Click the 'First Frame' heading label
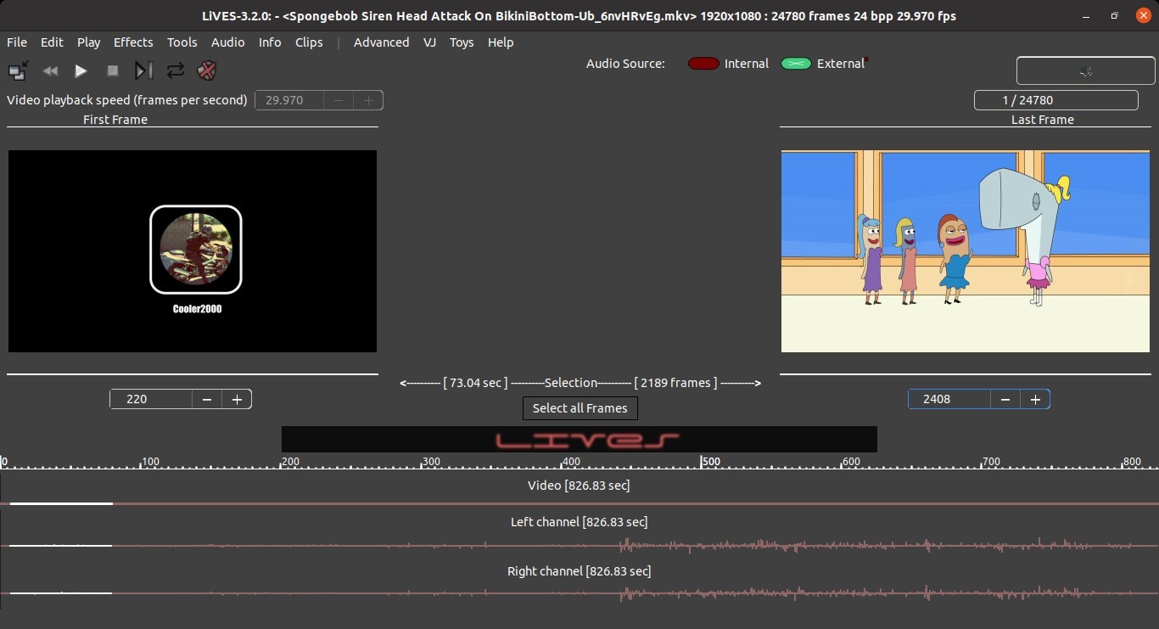 (115, 120)
